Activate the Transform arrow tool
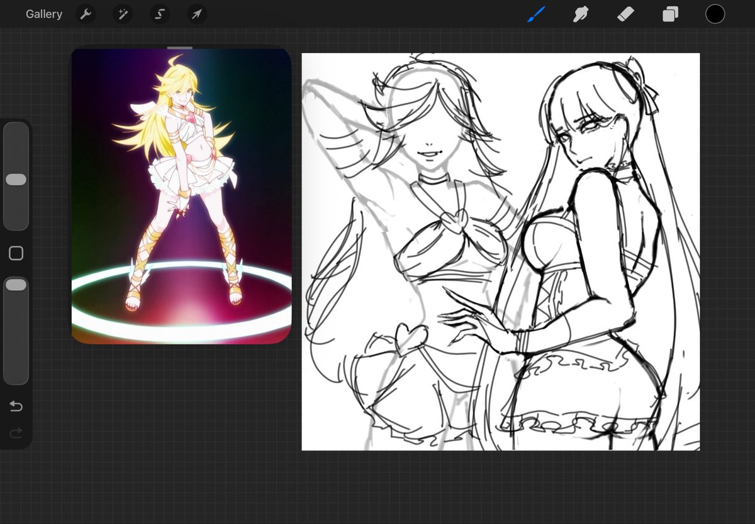755x524 pixels. pos(197,14)
